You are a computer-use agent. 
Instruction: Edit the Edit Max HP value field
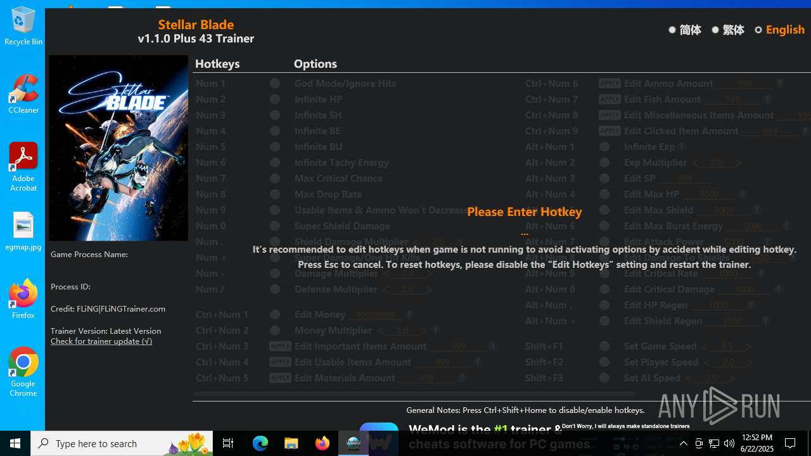coord(709,194)
